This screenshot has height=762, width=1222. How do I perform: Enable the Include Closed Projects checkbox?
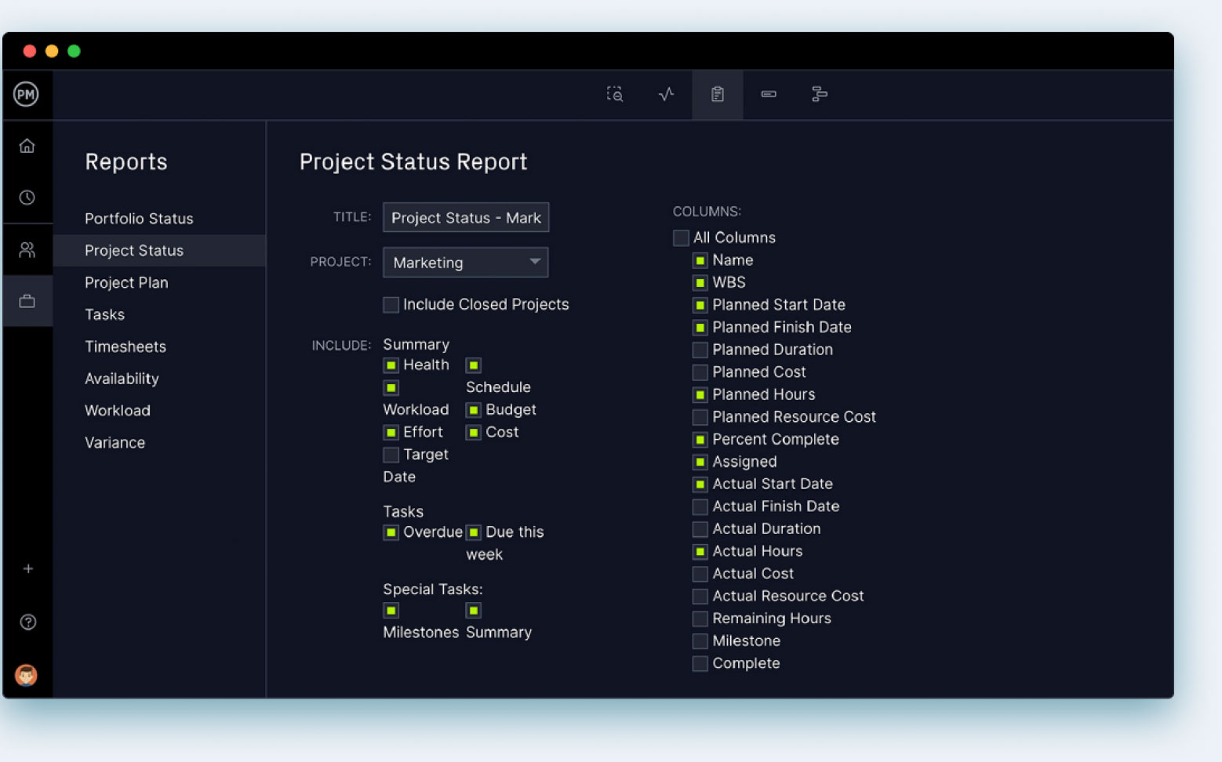(x=391, y=304)
